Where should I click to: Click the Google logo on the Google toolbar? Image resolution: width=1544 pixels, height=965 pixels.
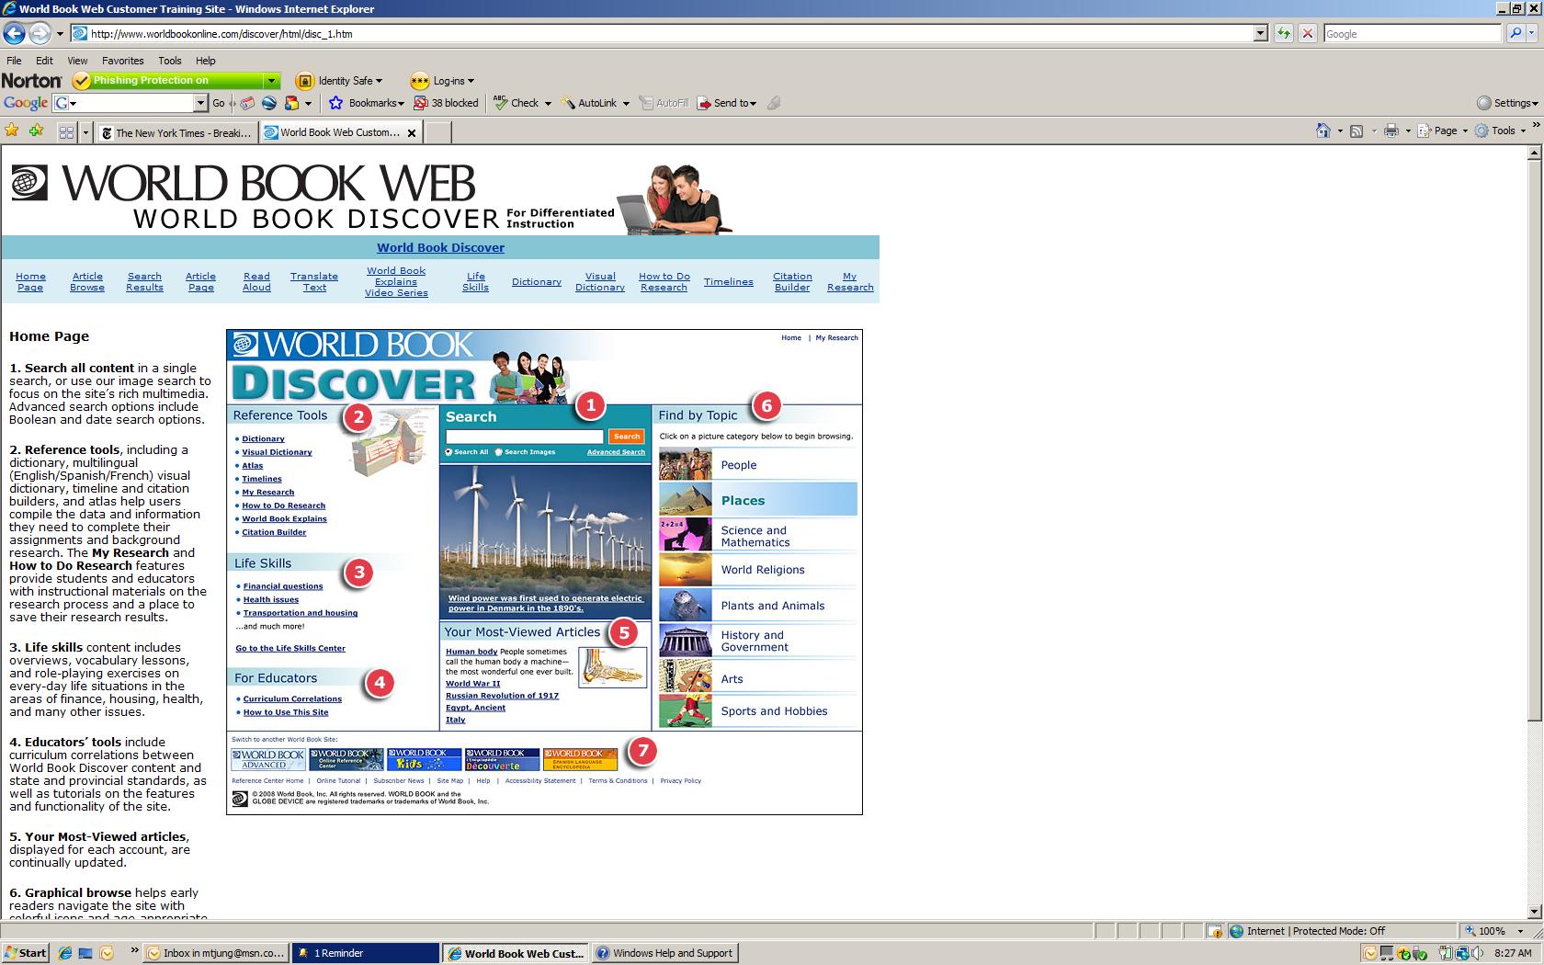point(25,103)
